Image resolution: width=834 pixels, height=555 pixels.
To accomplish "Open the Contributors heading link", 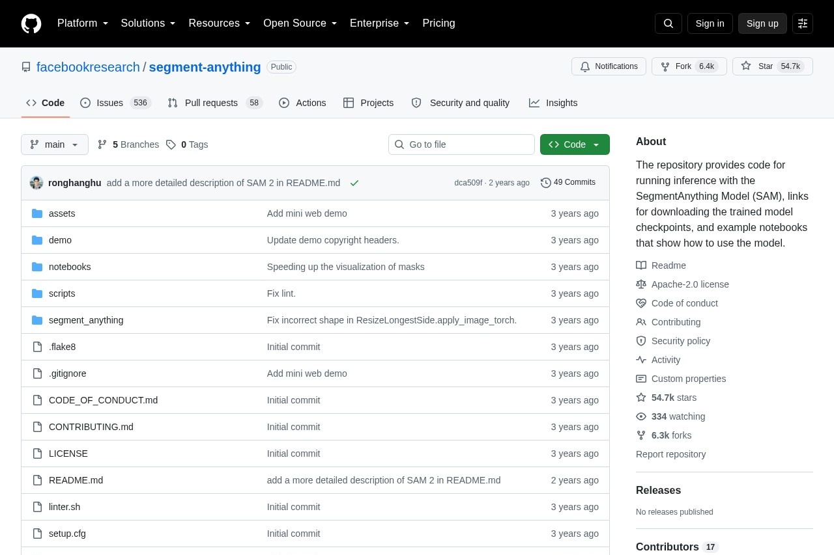I will tap(678, 547).
